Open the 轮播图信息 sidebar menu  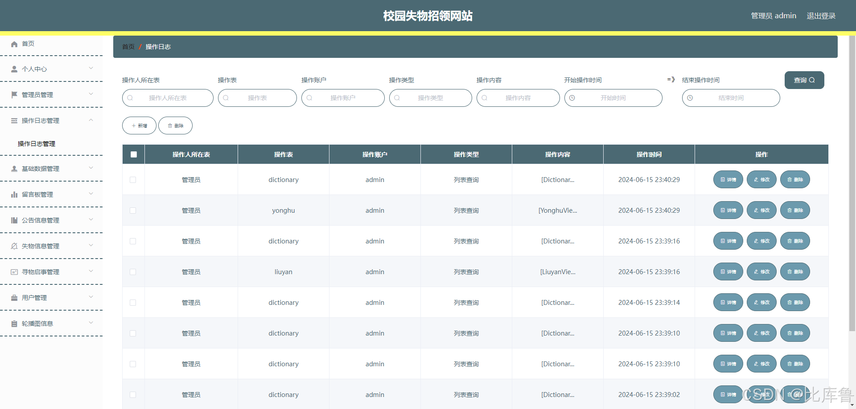click(x=51, y=324)
